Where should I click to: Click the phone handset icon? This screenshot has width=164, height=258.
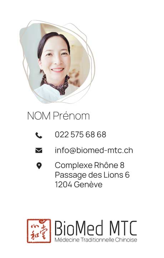[x=39, y=135]
